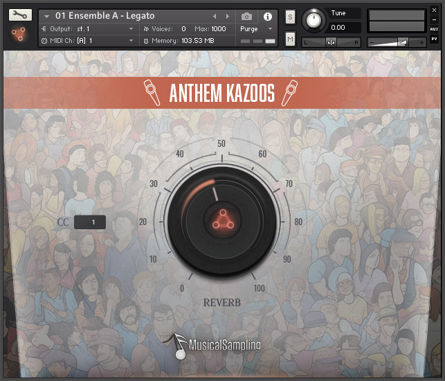
Task: Open instrument edit mode with wrench icon
Action: point(20,15)
